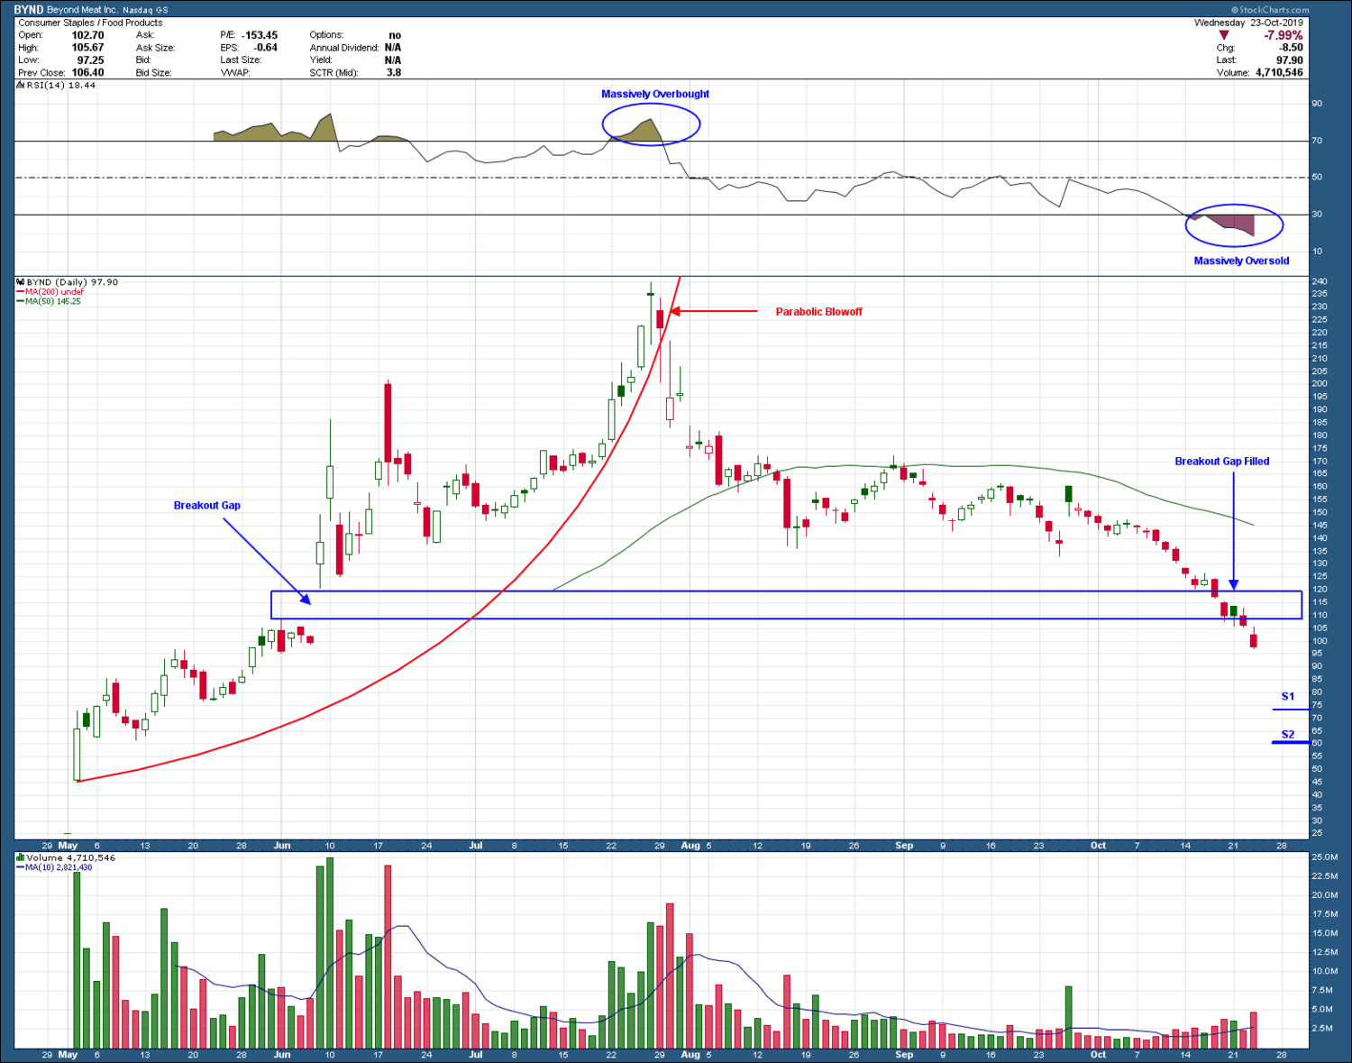Click the 200 label on price axis
1352x1063 pixels.
click(1320, 384)
